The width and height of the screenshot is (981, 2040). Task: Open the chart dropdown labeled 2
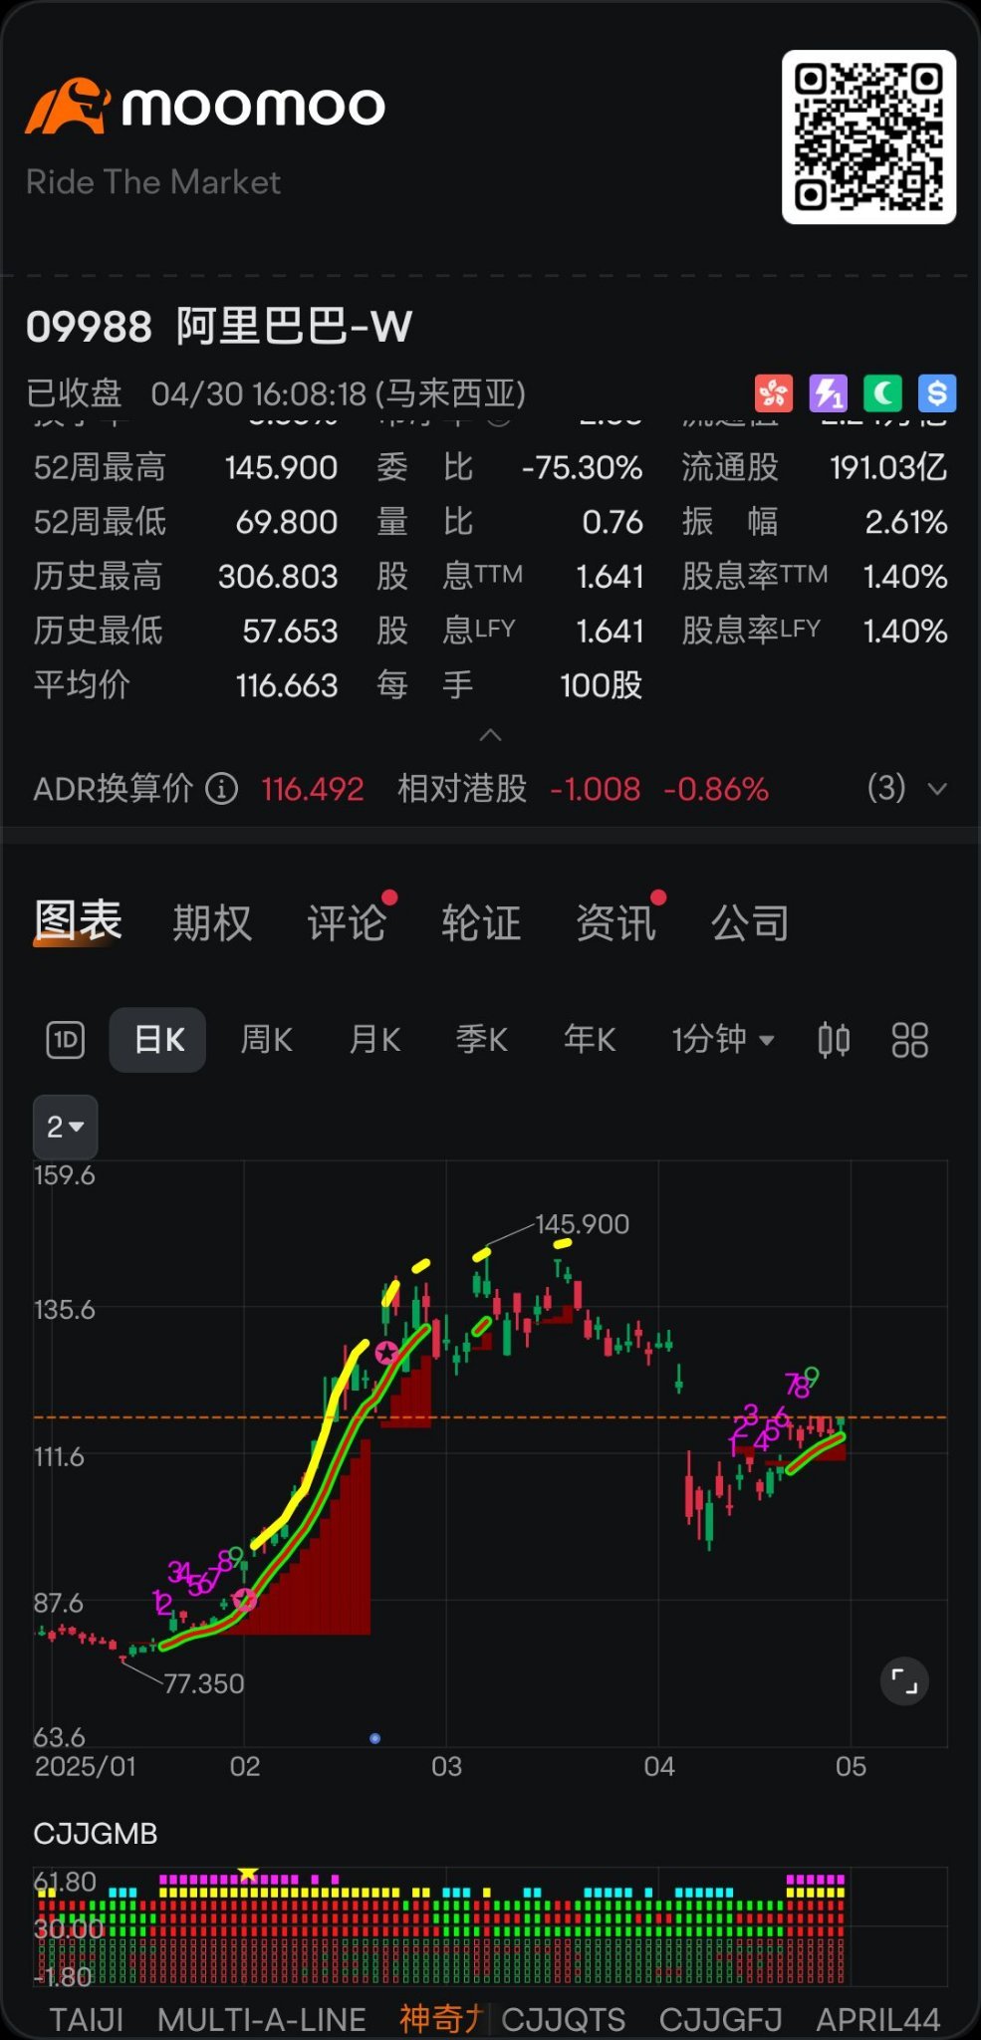point(66,1127)
